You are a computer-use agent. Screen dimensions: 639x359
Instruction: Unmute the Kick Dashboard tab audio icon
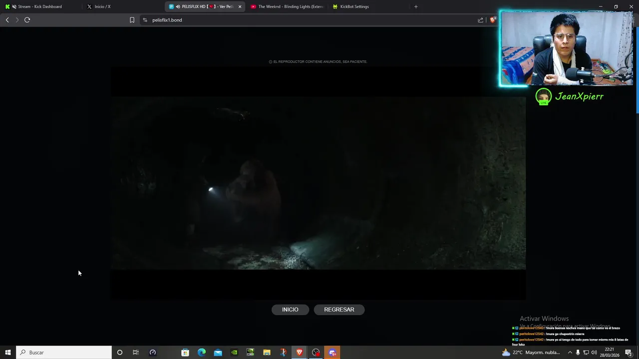(x=13, y=6)
